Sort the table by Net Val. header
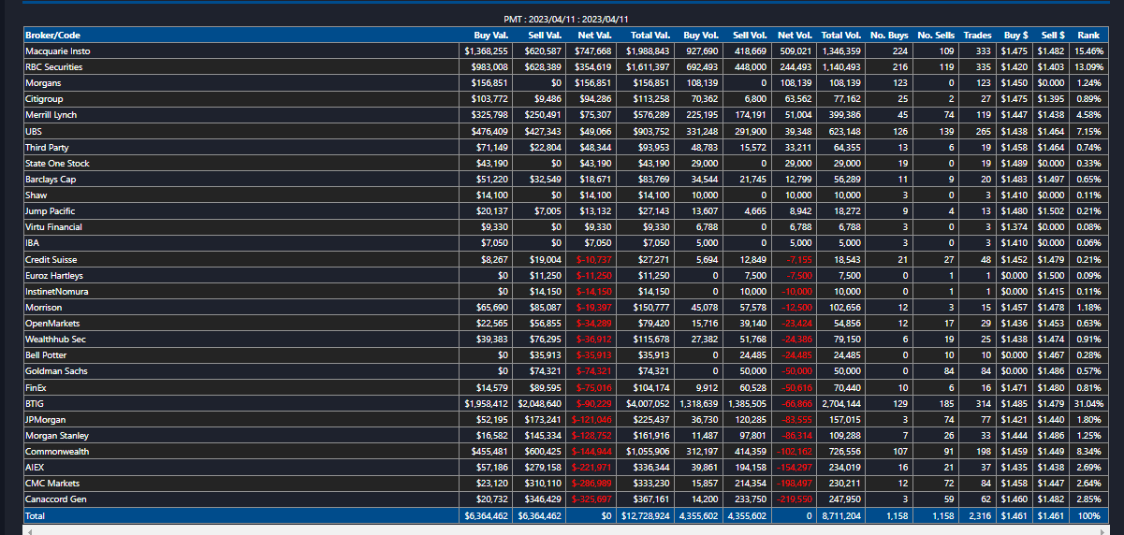Image resolution: width=1124 pixels, height=535 pixels. tap(595, 35)
